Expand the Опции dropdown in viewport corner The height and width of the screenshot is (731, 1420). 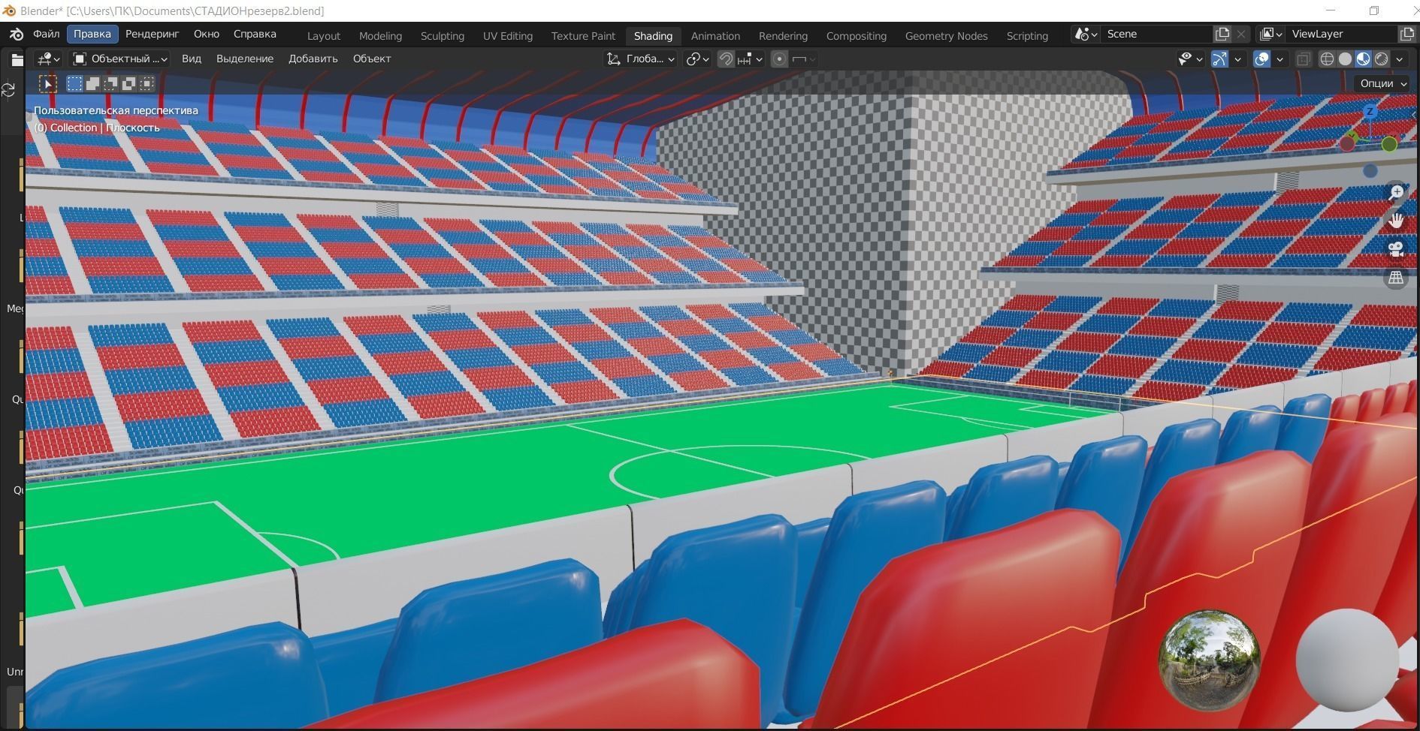click(1379, 83)
